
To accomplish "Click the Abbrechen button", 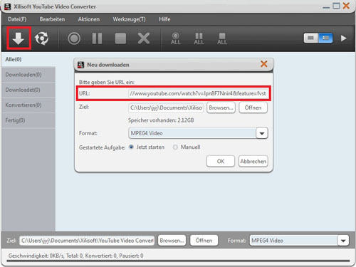I will (x=253, y=161).
